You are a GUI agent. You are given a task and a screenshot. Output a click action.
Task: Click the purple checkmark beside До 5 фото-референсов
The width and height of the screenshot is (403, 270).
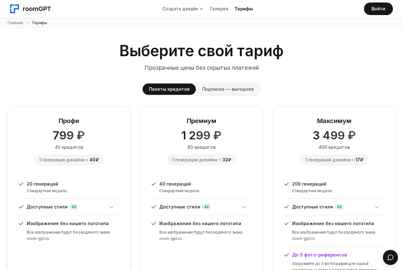[x=287, y=255]
